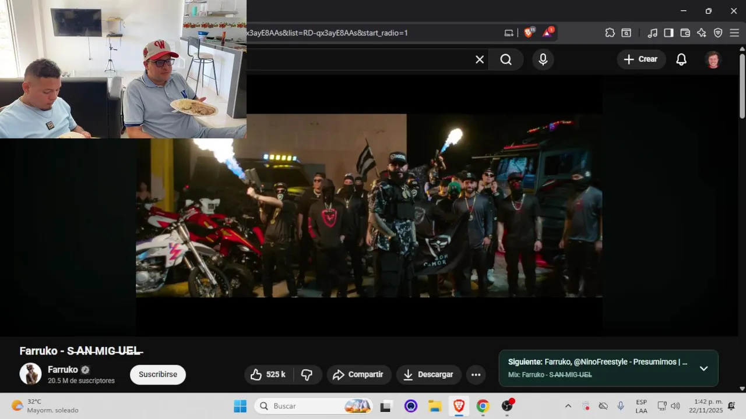Open network status tray icon

pos(662,406)
